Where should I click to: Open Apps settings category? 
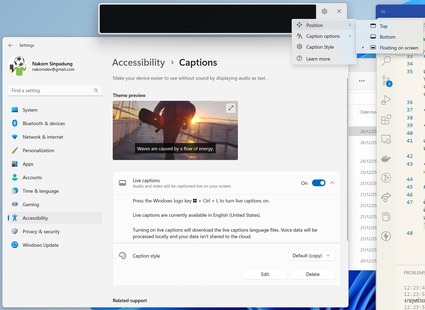(x=55, y=164)
